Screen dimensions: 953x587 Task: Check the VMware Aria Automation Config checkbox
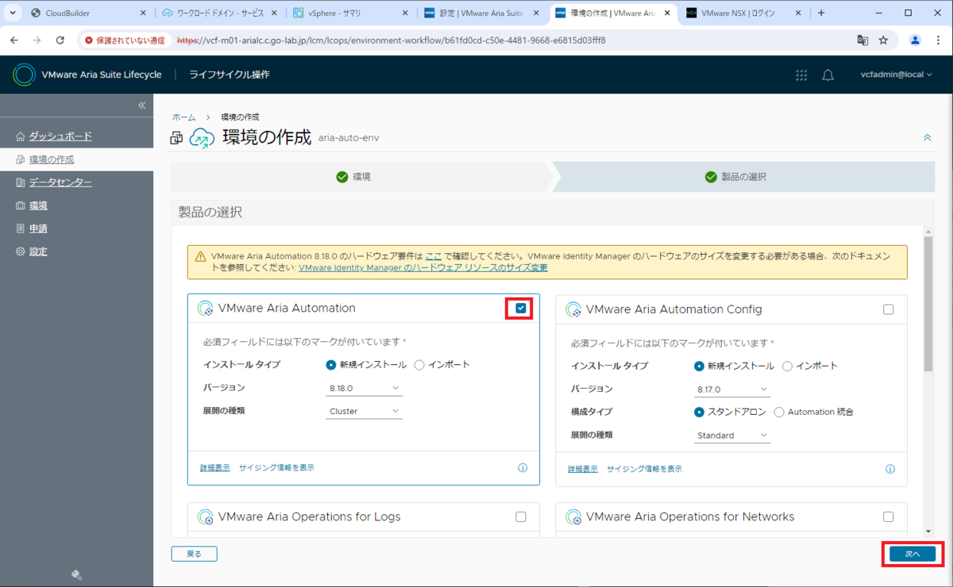point(889,309)
